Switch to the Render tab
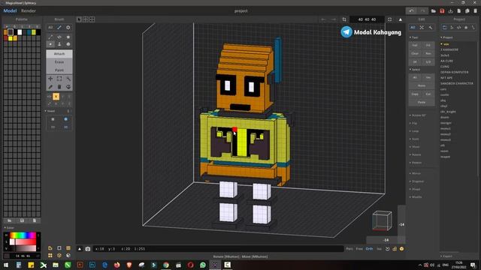The image size is (481, 270). pos(29,10)
